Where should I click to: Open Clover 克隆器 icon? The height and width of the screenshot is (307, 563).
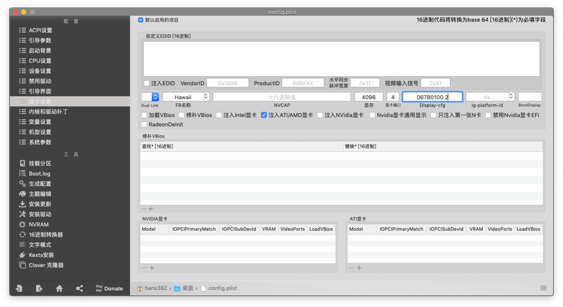click(22, 265)
